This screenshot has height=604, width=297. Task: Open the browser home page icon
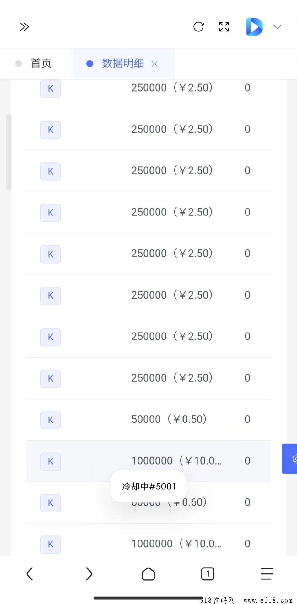point(148,574)
